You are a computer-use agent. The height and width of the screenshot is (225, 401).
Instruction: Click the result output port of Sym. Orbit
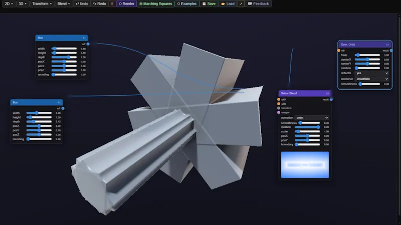[x=391, y=51]
